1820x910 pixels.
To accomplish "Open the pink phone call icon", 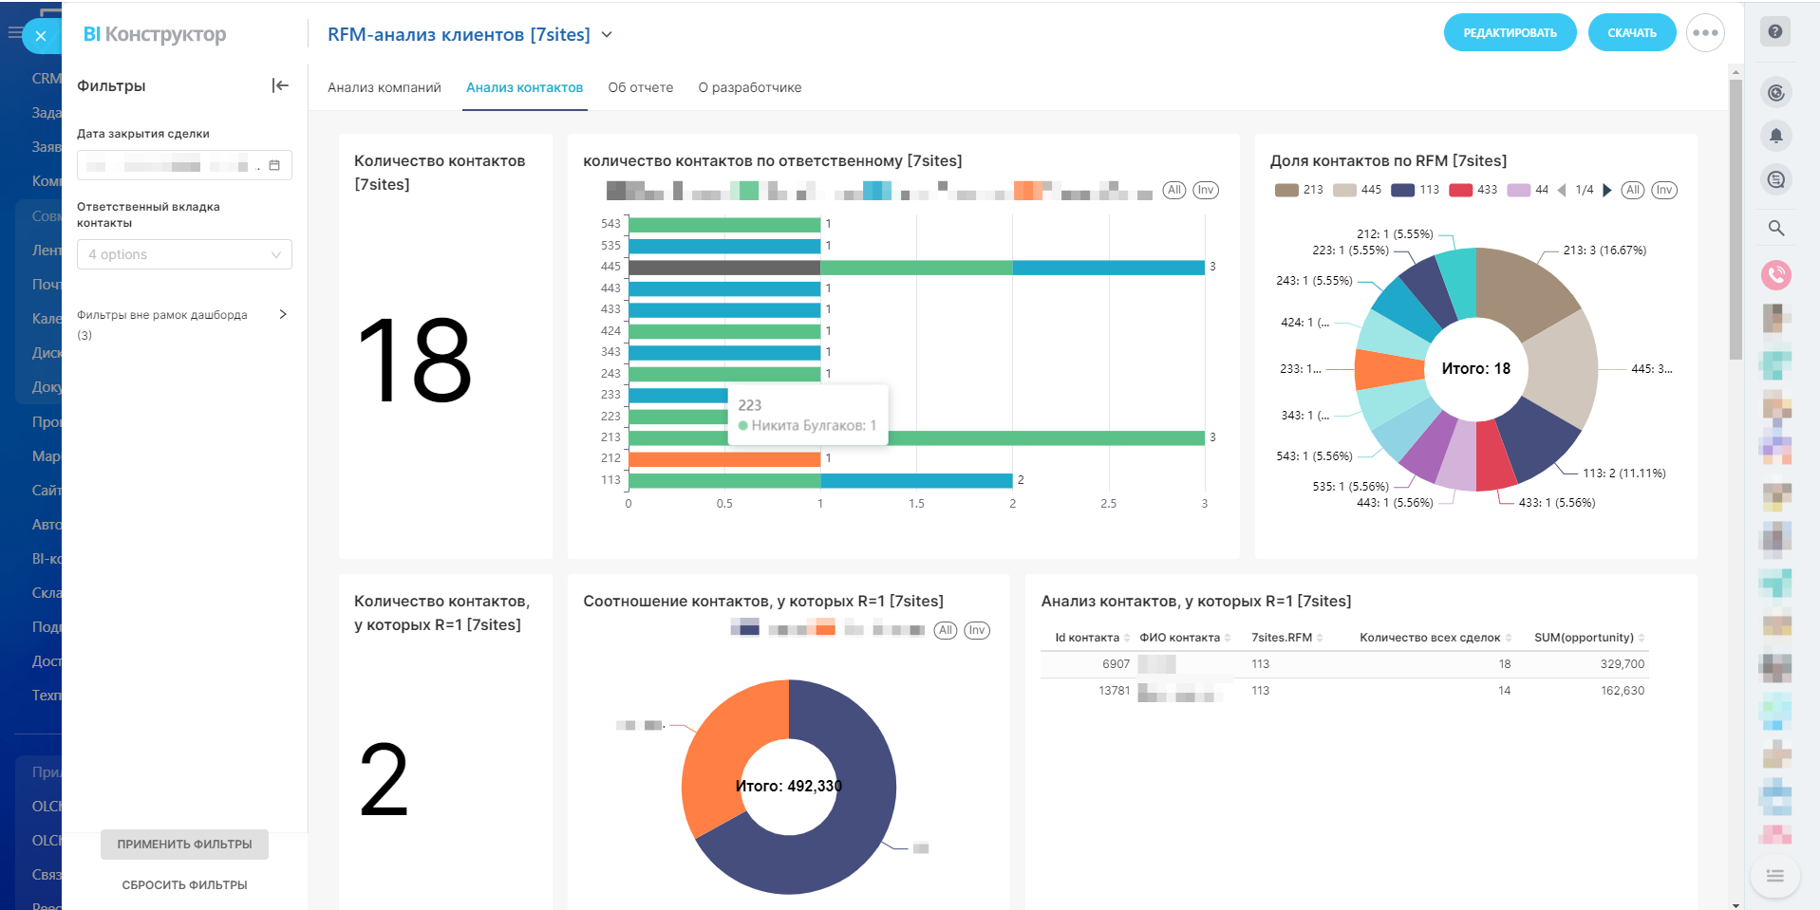I will point(1775,275).
